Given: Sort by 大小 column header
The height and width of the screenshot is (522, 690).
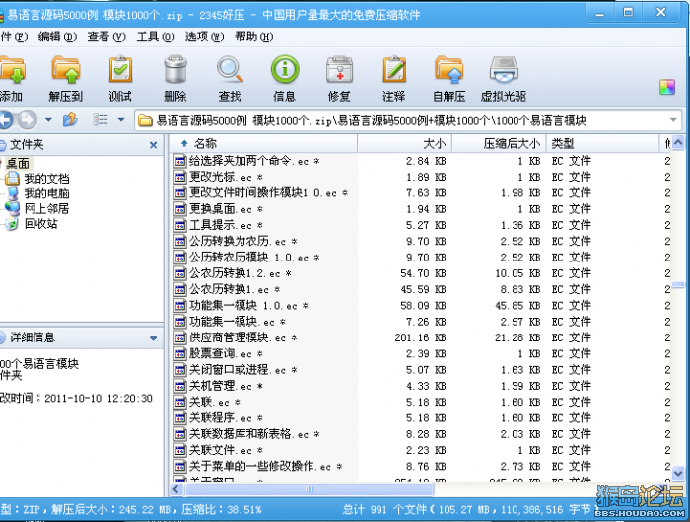Looking at the screenshot, I should 405,144.
